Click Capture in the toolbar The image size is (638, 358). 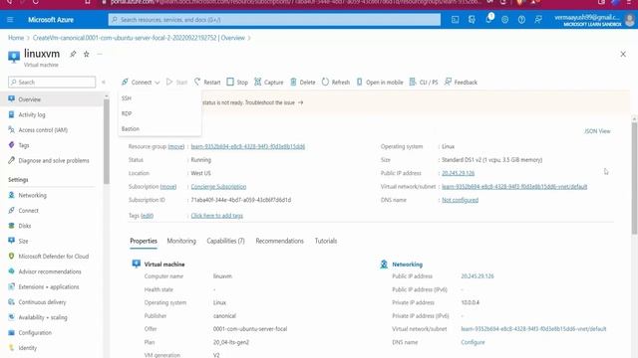click(x=269, y=82)
